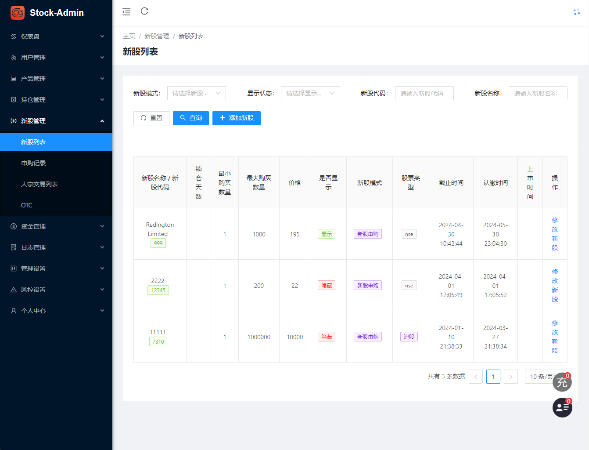This screenshot has height=450, width=589.
Task: Click the 新股代码 input field
Action: (424, 93)
